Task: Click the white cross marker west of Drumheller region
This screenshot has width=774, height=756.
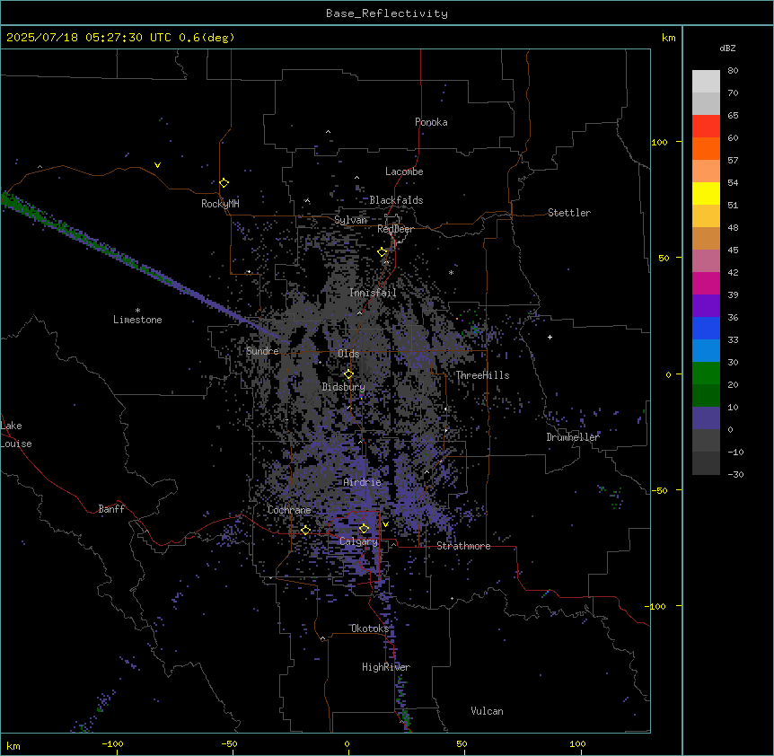Action: (550, 337)
